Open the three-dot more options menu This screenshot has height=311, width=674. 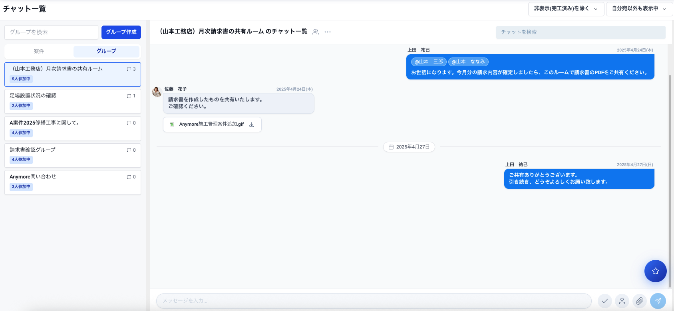click(x=328, y=32)
